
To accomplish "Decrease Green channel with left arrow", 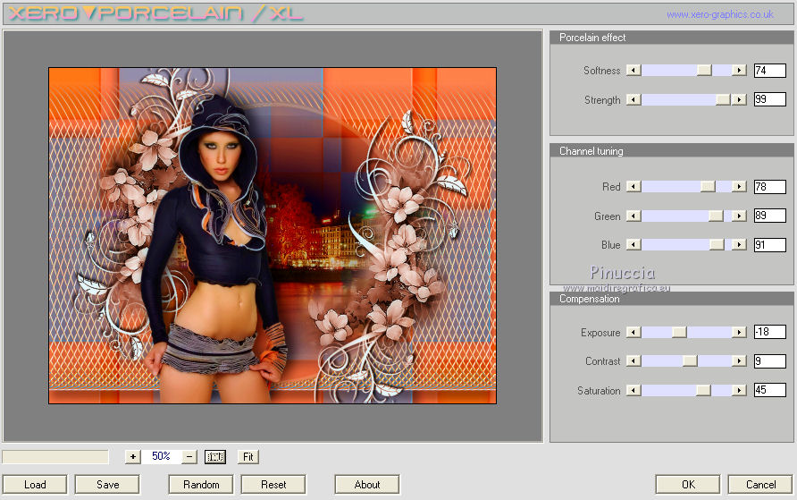I will click(633, 216).
